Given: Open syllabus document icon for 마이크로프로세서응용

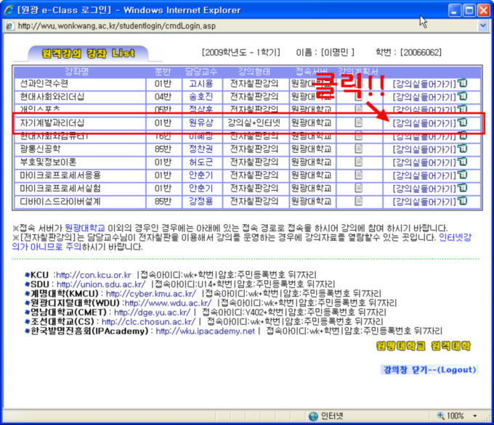Looking at the screenshot, I should pyautogui.click(x=359, y=175).
